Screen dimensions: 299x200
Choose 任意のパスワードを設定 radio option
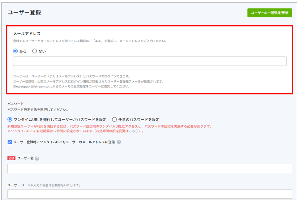pos(114,119)
